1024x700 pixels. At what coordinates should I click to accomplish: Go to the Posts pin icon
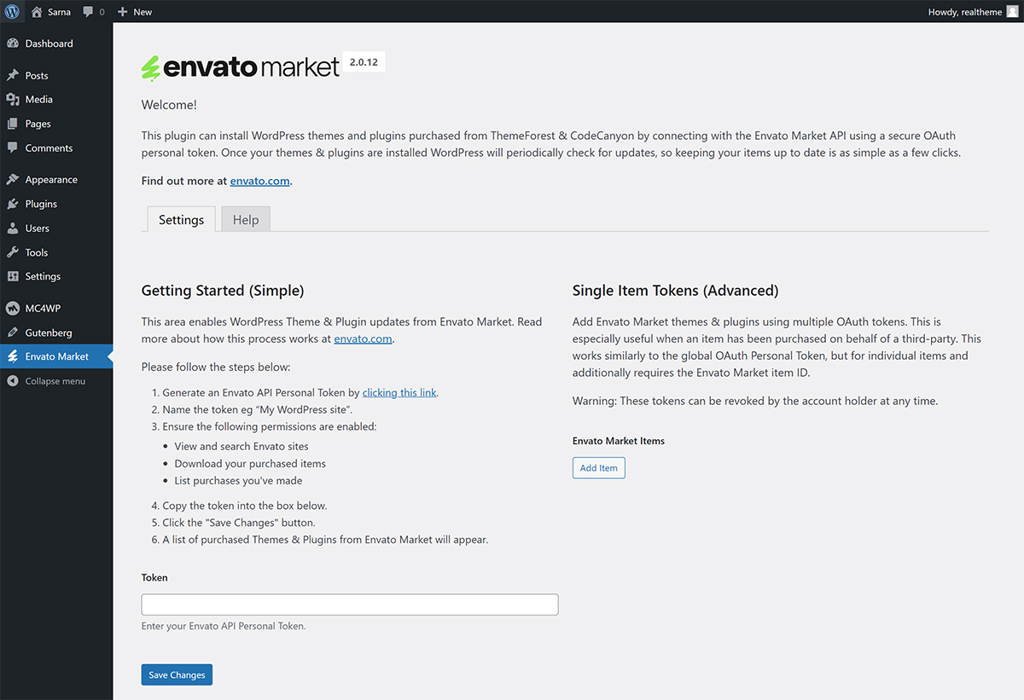tap(13, 76)
